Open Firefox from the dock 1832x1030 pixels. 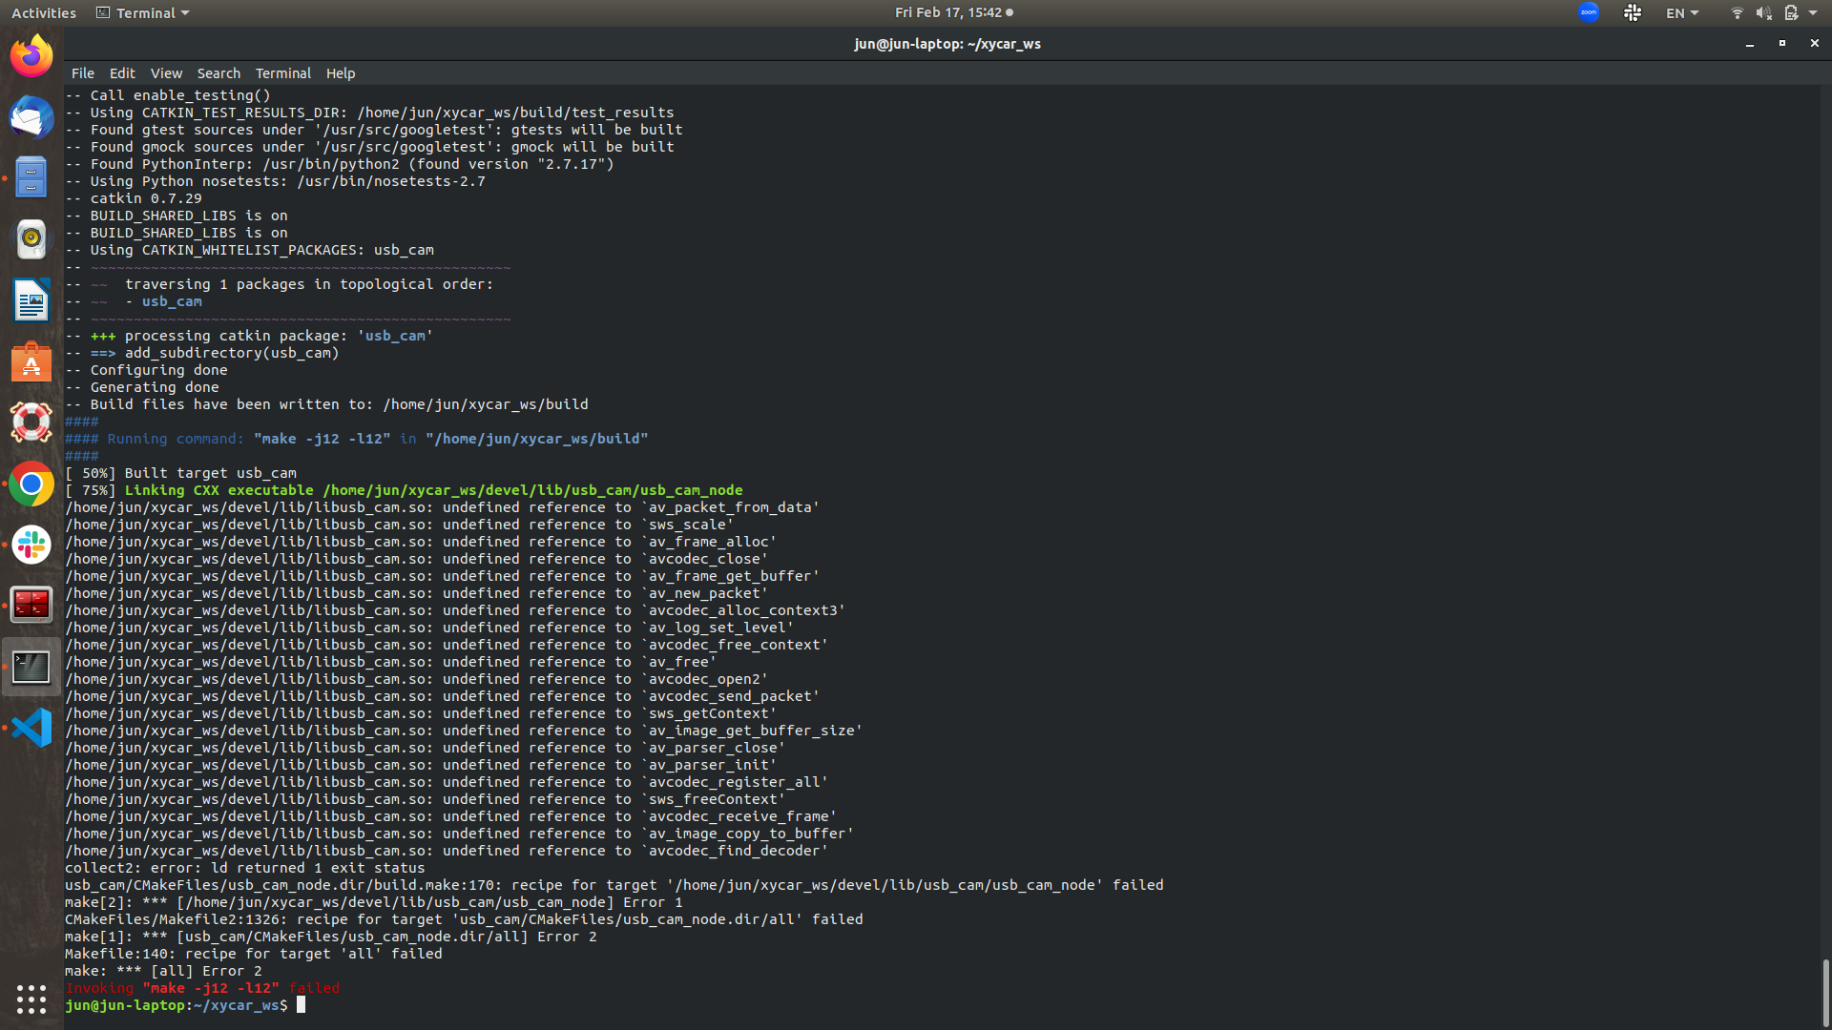coord(31,55)
